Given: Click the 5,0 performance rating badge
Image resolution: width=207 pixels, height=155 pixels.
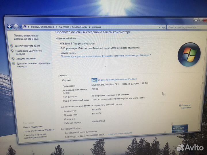Looking at the screenshot, I should [94, 80].
